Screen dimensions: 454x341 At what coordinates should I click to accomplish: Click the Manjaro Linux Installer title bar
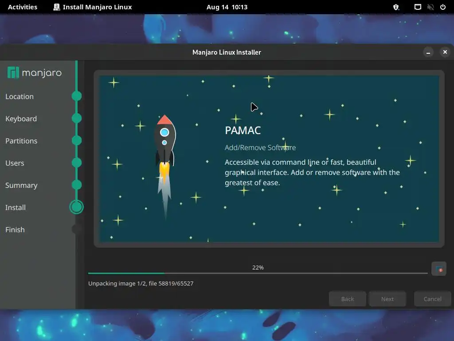[x=227, y=52]
